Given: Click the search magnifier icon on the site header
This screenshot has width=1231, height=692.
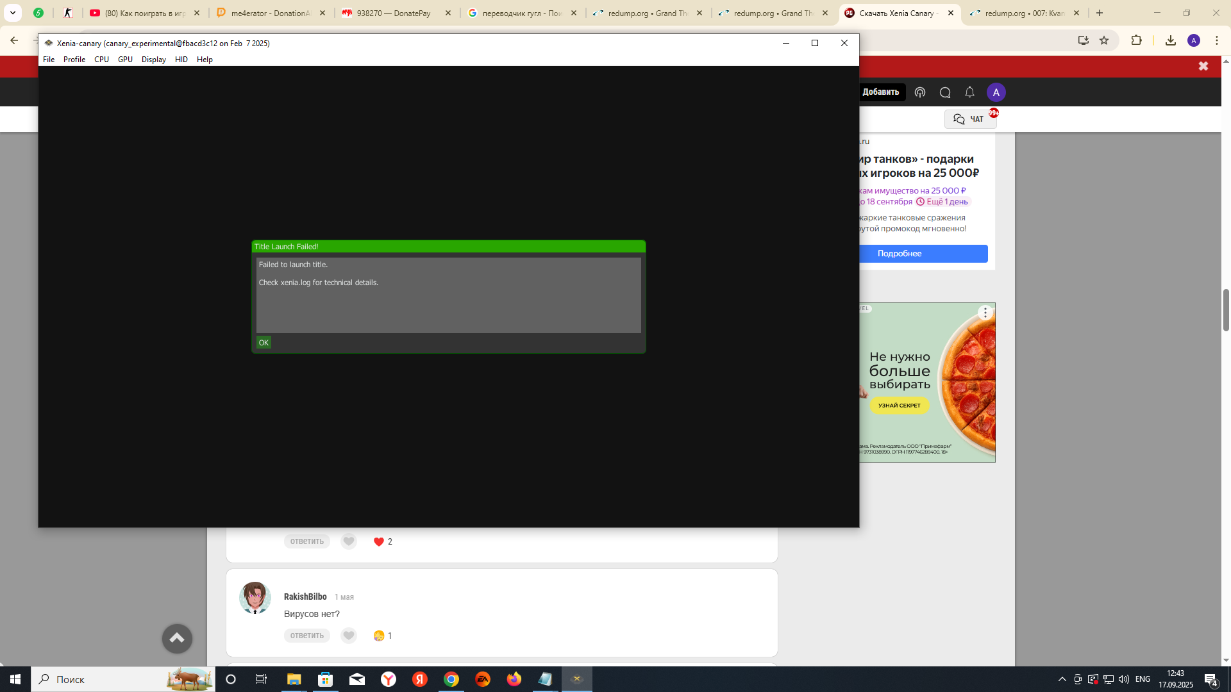Looking at the screenshot, I should [945, 92].
